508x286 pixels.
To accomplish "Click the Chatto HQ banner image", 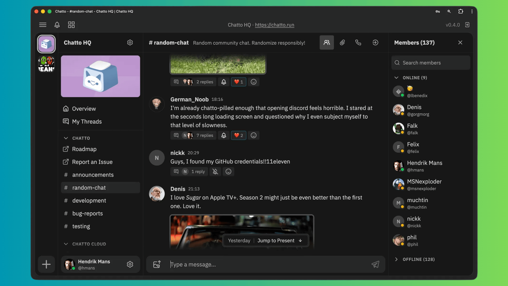I will pos(101,76).
